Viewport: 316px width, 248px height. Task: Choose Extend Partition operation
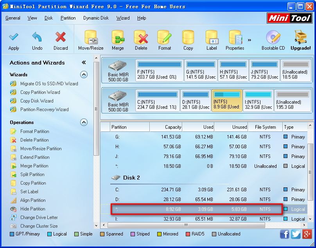30,158
